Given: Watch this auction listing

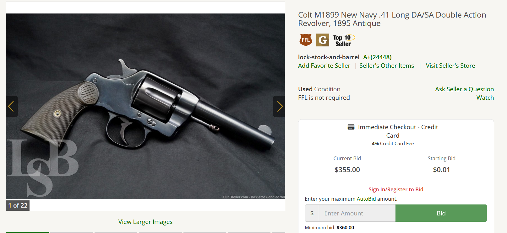Looking at the screenshot, I should tap(485, 98).
